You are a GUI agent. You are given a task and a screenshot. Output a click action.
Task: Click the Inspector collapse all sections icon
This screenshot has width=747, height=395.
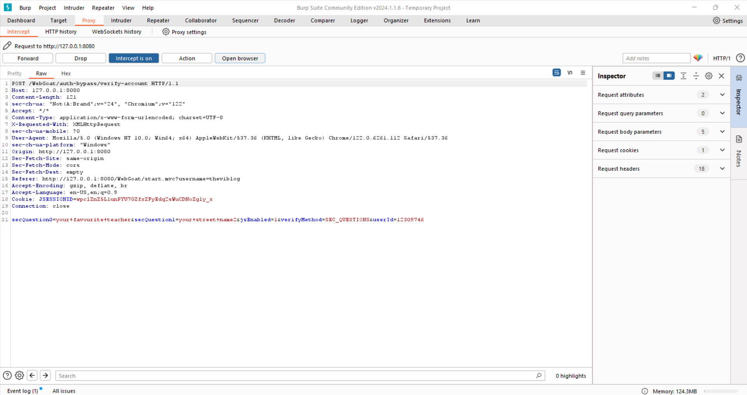tap(696, 76)
